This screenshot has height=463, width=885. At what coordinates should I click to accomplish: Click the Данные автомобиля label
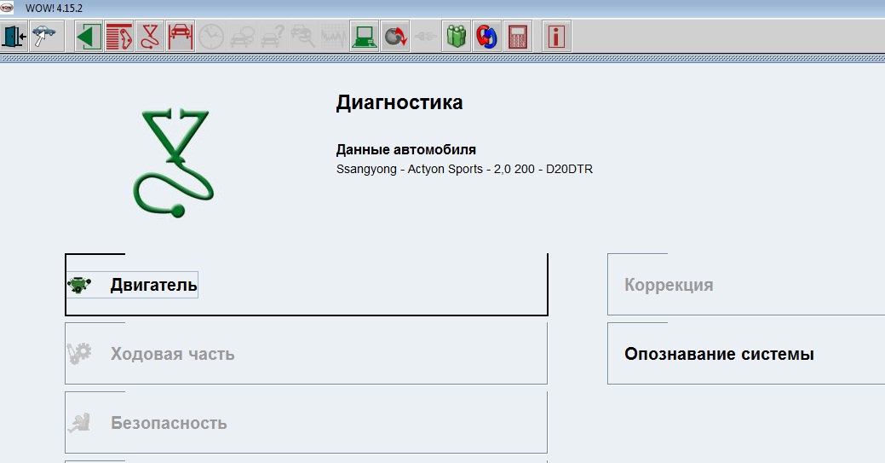click(x=406, y=150)
